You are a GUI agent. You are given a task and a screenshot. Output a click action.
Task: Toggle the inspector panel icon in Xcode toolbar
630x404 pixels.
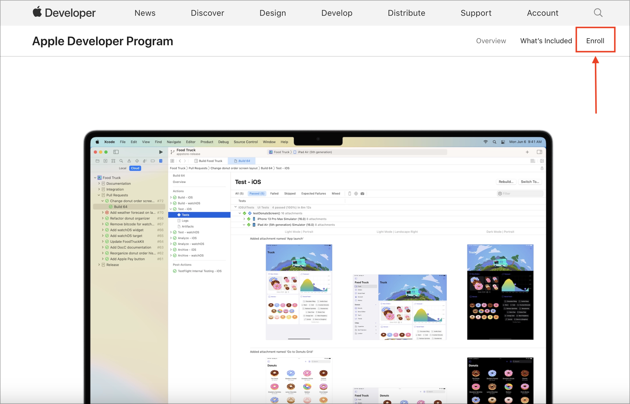tap(539, 152)
